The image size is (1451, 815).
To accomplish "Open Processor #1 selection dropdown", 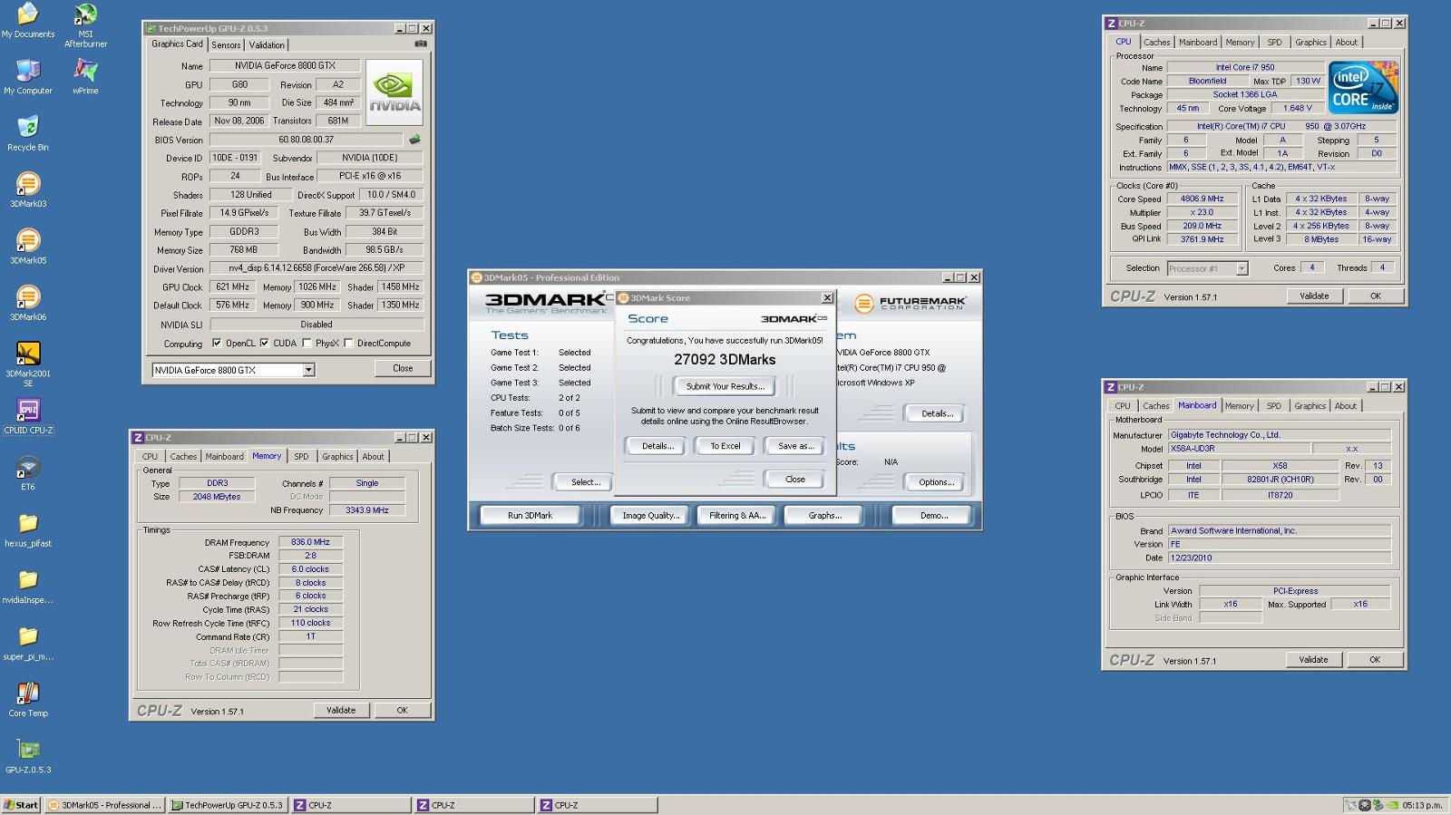I will 1242,268.
